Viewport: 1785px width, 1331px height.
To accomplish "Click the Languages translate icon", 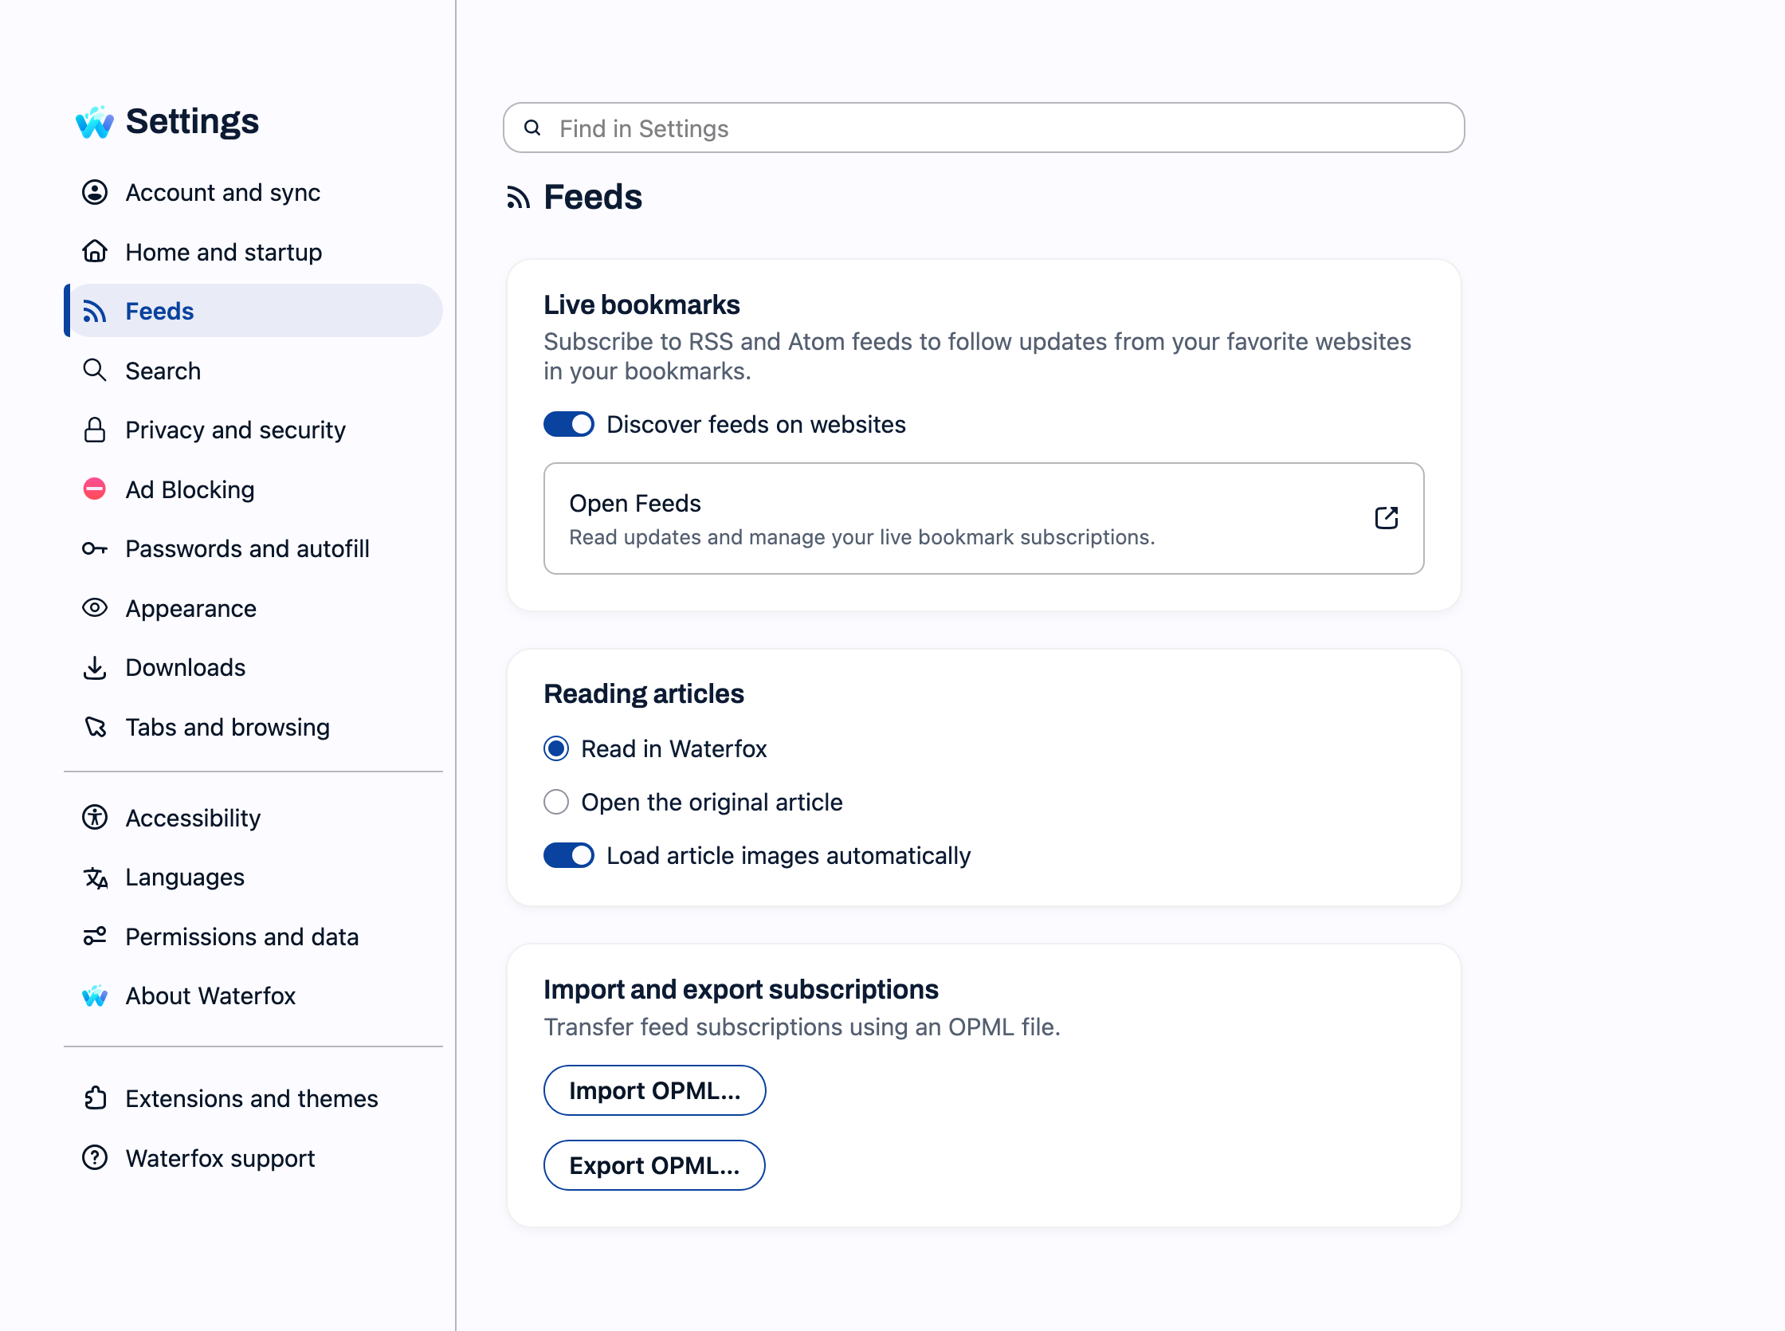I will tap(95, 878).
